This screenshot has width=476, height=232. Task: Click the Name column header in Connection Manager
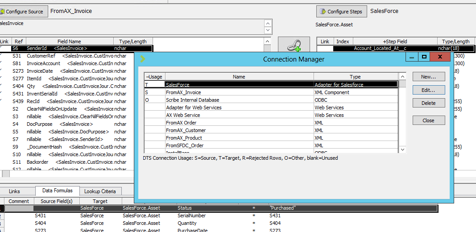tap(239, 77)
